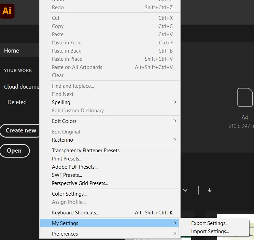
Task: Open Preferences menu item
Action: pos(110,234)
